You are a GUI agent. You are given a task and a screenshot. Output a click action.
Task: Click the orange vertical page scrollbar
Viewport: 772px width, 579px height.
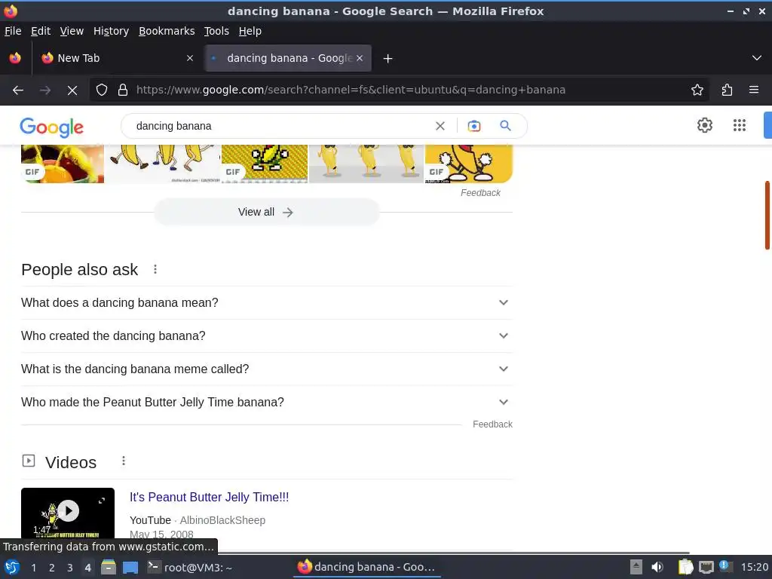pos(767,215)
